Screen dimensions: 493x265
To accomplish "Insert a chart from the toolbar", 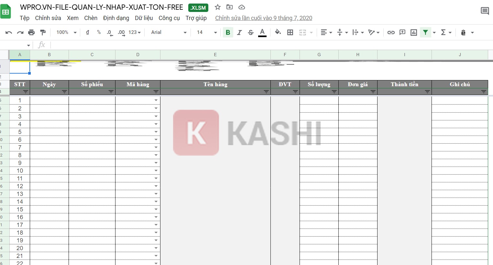I will [413, 32].
